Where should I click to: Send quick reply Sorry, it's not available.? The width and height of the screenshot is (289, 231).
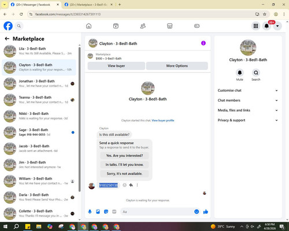(124, 174)
